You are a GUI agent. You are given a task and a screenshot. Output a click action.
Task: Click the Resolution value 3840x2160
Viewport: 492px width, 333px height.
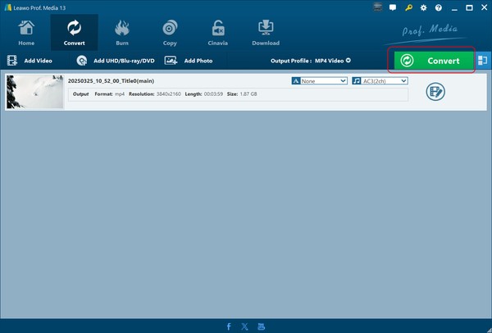[168, 94]
